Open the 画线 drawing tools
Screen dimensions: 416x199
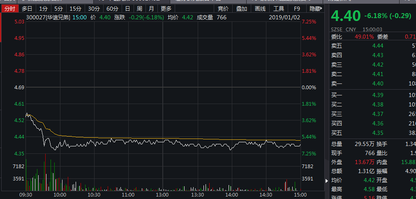[x=260, y=9]
